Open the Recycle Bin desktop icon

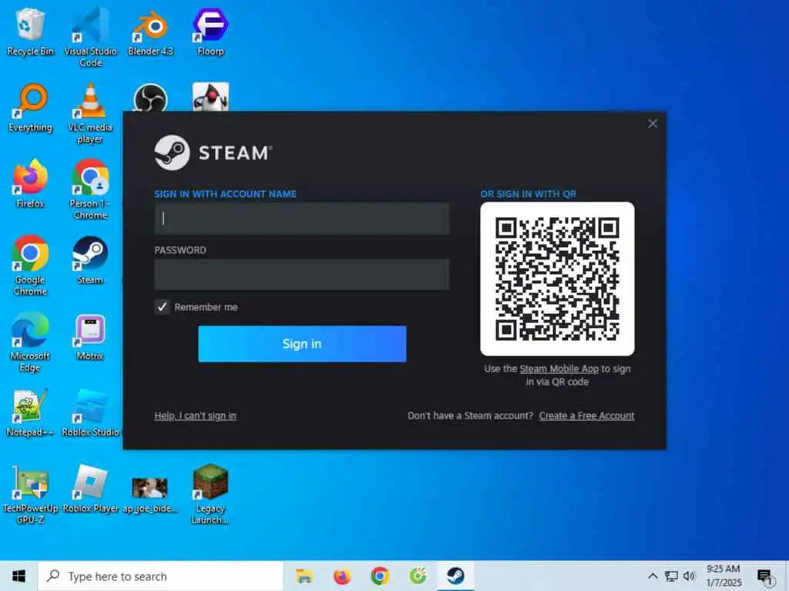pyautogui.click(x=30, y=32)
